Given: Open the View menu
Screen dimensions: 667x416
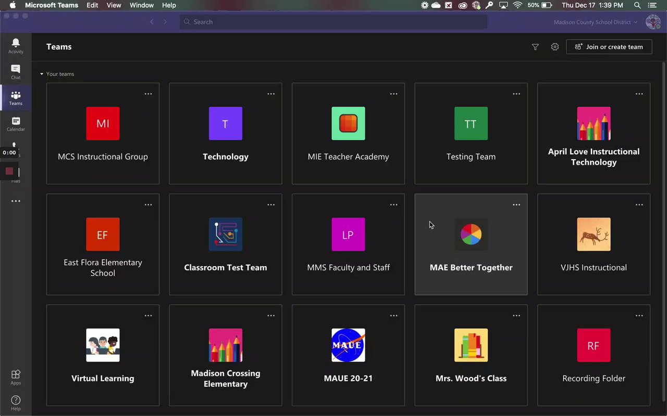Looking at the screenshot, I should pyautogui.click(x=114, y=5).
